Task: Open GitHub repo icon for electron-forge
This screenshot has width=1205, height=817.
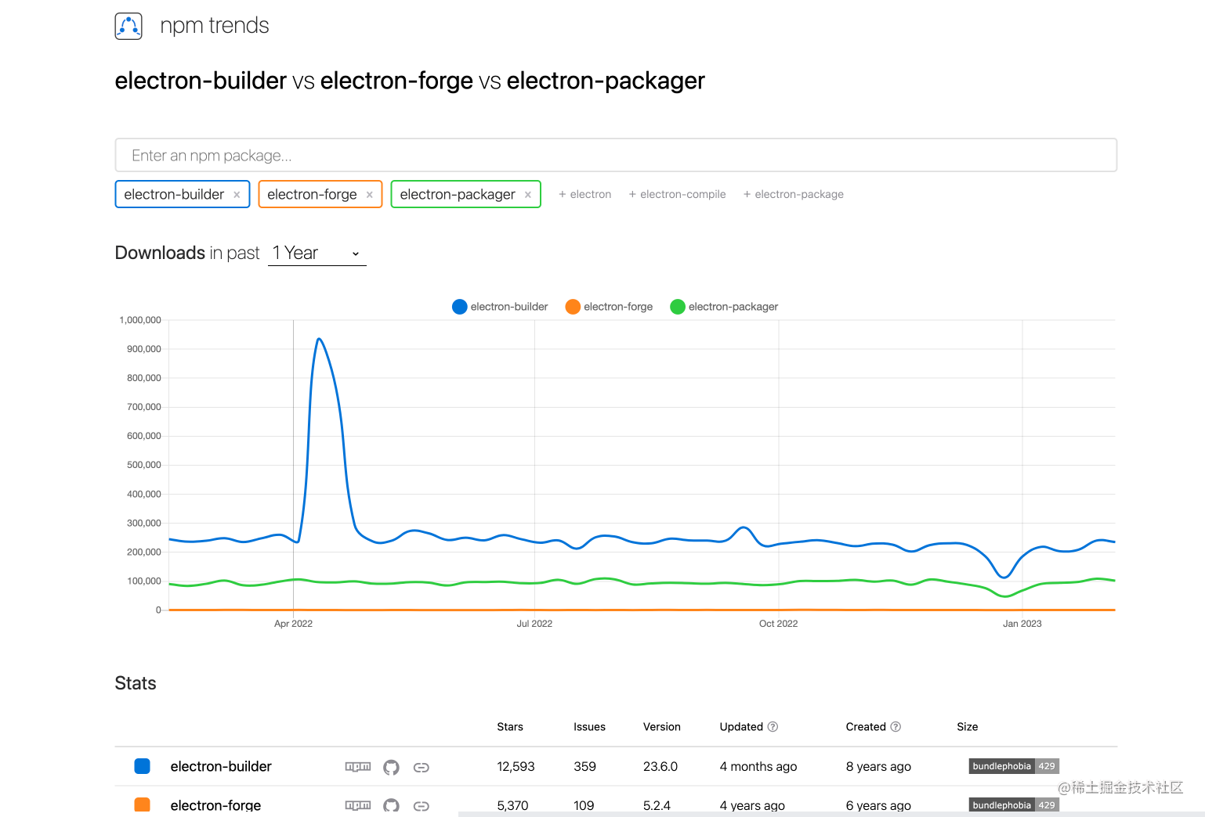Action: (391, 805)
